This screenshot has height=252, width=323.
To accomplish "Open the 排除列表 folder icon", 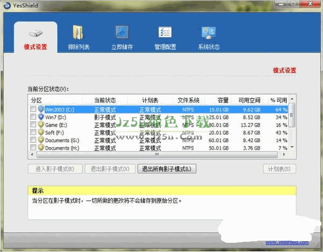I will (78, 32).
